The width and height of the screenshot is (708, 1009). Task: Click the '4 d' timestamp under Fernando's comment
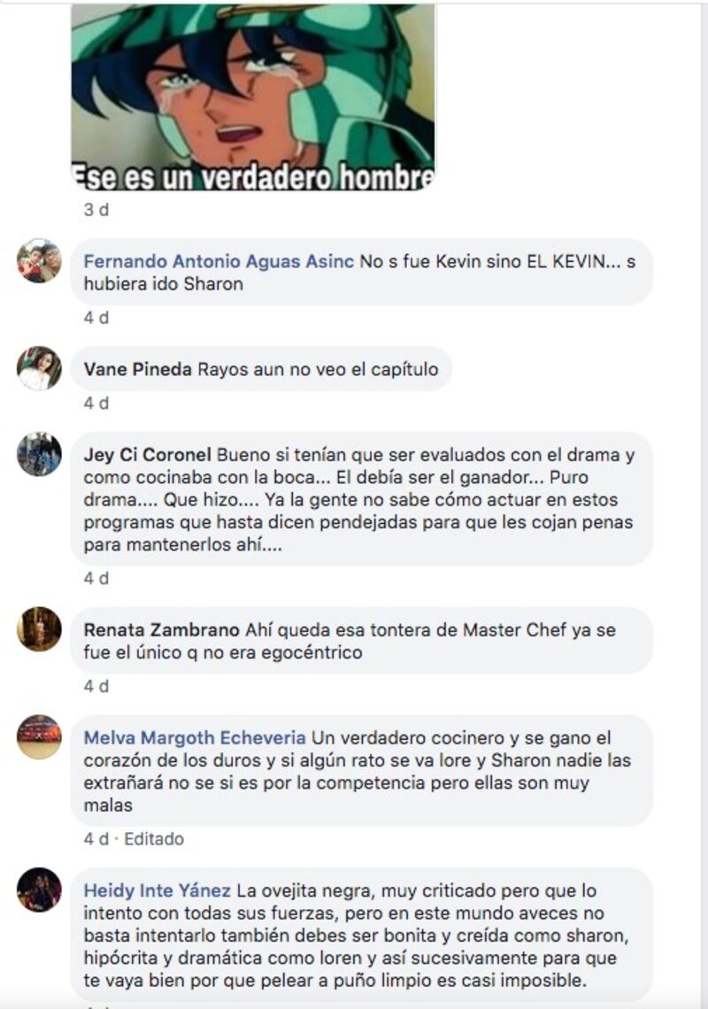click(x=96, y=318)
